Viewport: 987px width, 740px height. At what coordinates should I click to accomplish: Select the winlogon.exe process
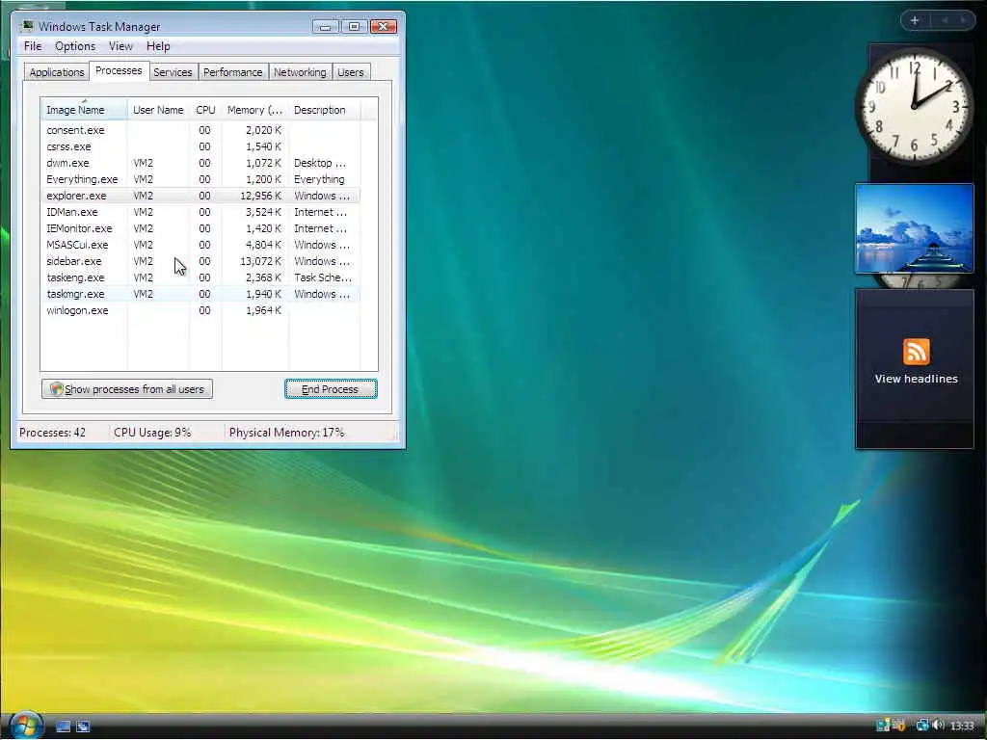200,310
